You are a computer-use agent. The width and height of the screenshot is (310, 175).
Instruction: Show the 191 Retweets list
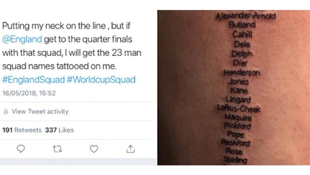pos(22,130)
